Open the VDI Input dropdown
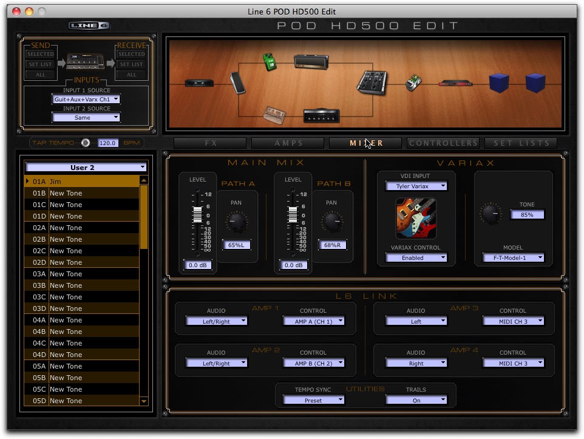This screenshot has height=439, width=584. point(416,186)
